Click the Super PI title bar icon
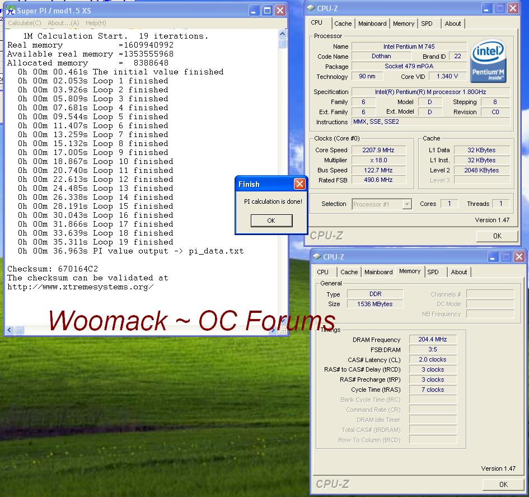 tap(11, 11)
